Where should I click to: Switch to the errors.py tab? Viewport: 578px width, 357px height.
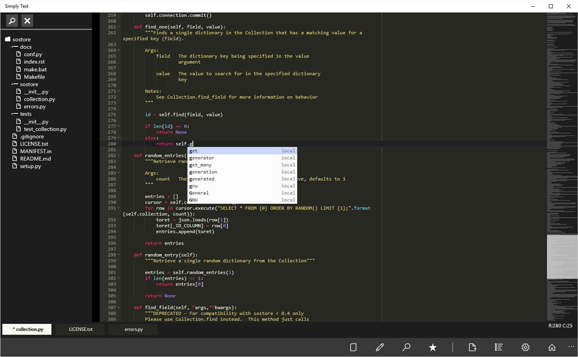click(133, 329)
